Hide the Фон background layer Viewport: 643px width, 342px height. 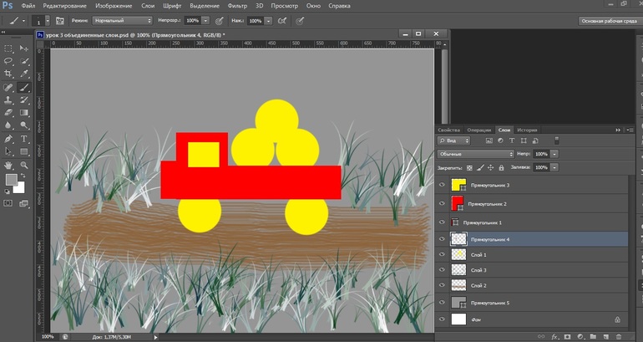(442, 319)
